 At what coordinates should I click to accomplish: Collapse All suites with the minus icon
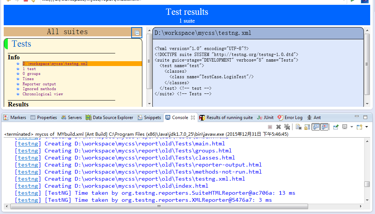coord(137,33)
